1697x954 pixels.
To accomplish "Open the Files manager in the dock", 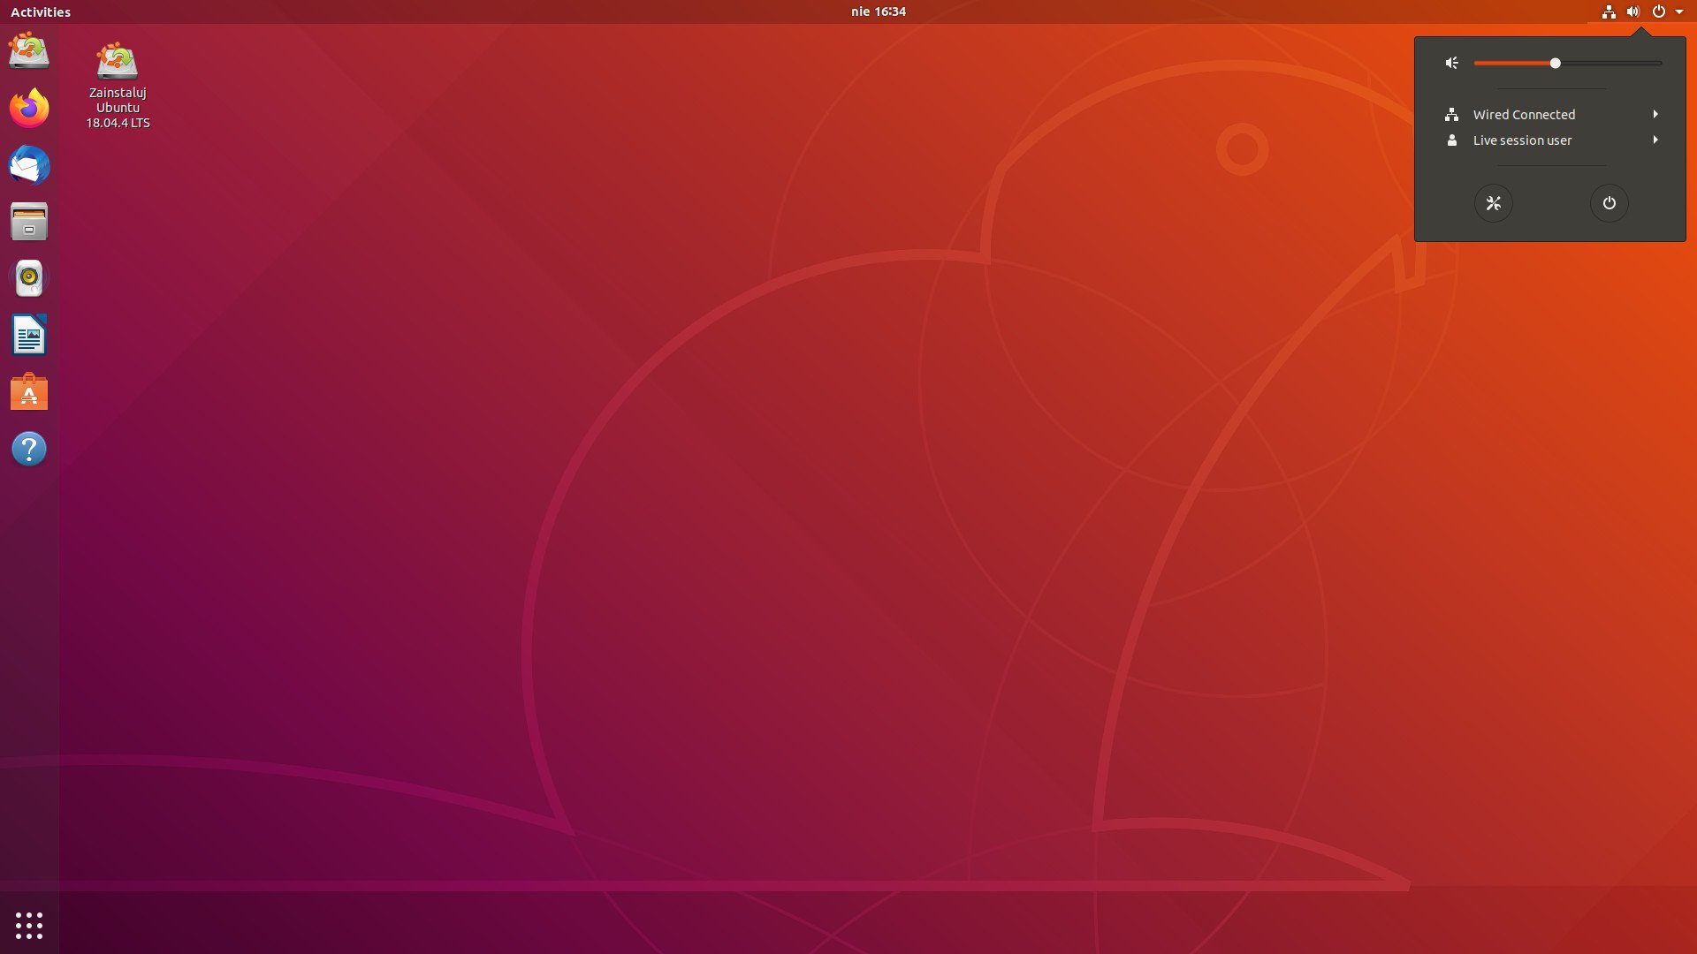I will pyautogui.click(x=29, y=222).
